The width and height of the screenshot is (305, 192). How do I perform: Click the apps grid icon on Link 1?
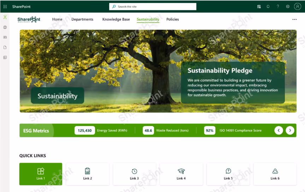[41, 171]
